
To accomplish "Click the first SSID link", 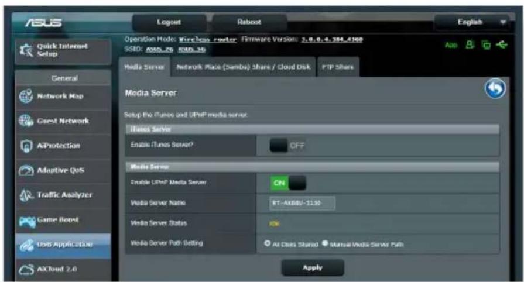I will (159, 50).
